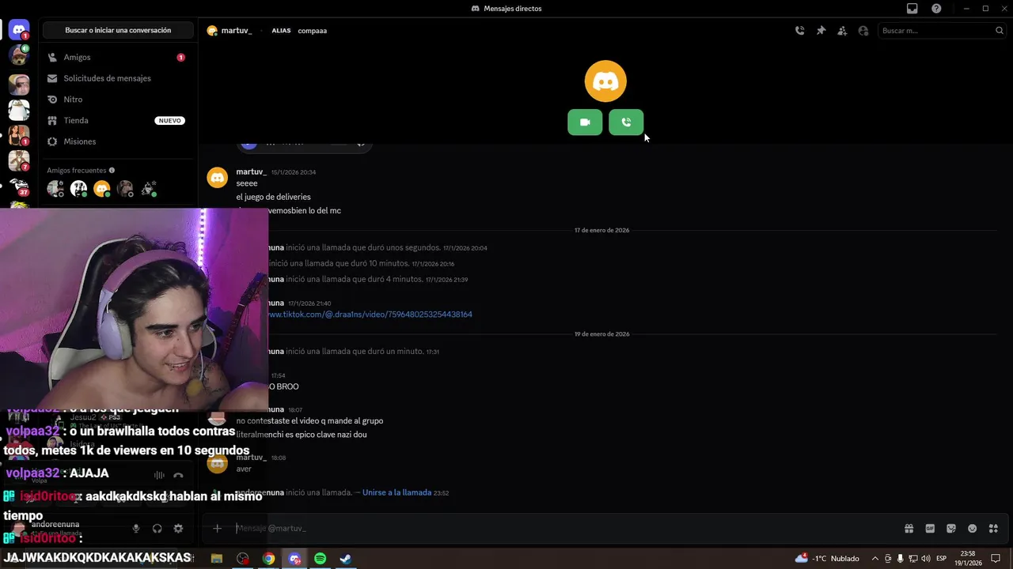The height and width of the screenshot is (569, 1013).
Task: Open the apps launcher in message bar
Action: (994, 529)
